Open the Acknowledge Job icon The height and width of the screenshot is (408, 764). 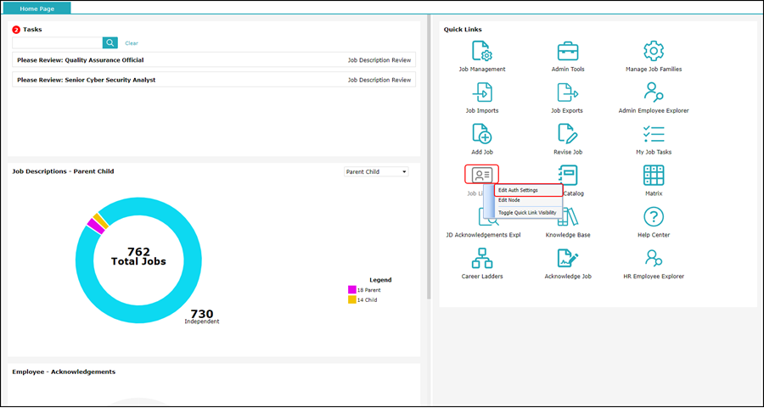tap(568, 258)
